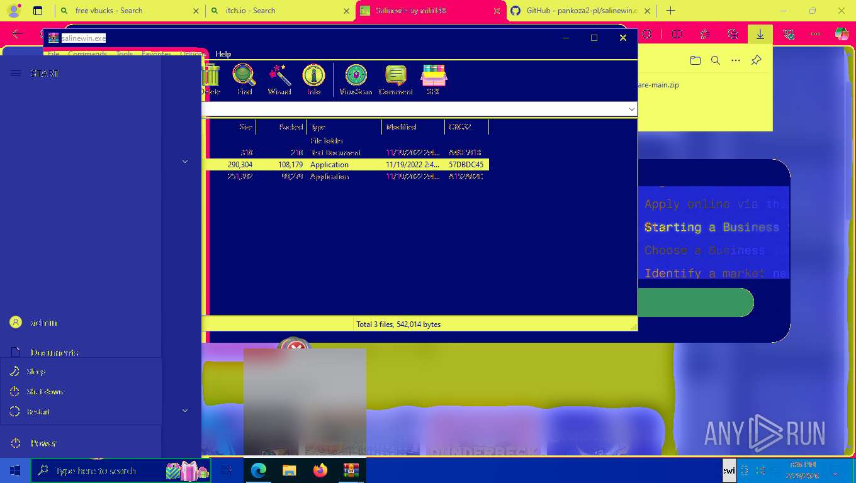This screenshot has height=483, width=856.
Task: Expand the WinRAR address path dropdown
Action: pyautogui.click(x=632, y=109)
